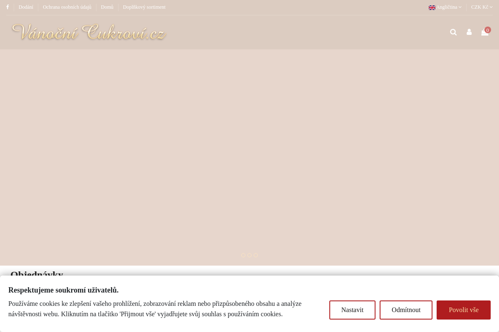Open cookie settings with Nastavit
The image size is (499, 332).
click(x=352, y=310)
